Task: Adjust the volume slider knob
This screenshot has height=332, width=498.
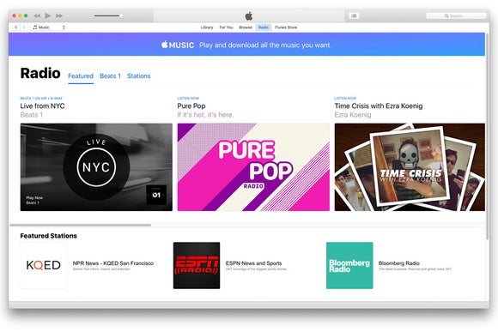Action: [121, 15]
